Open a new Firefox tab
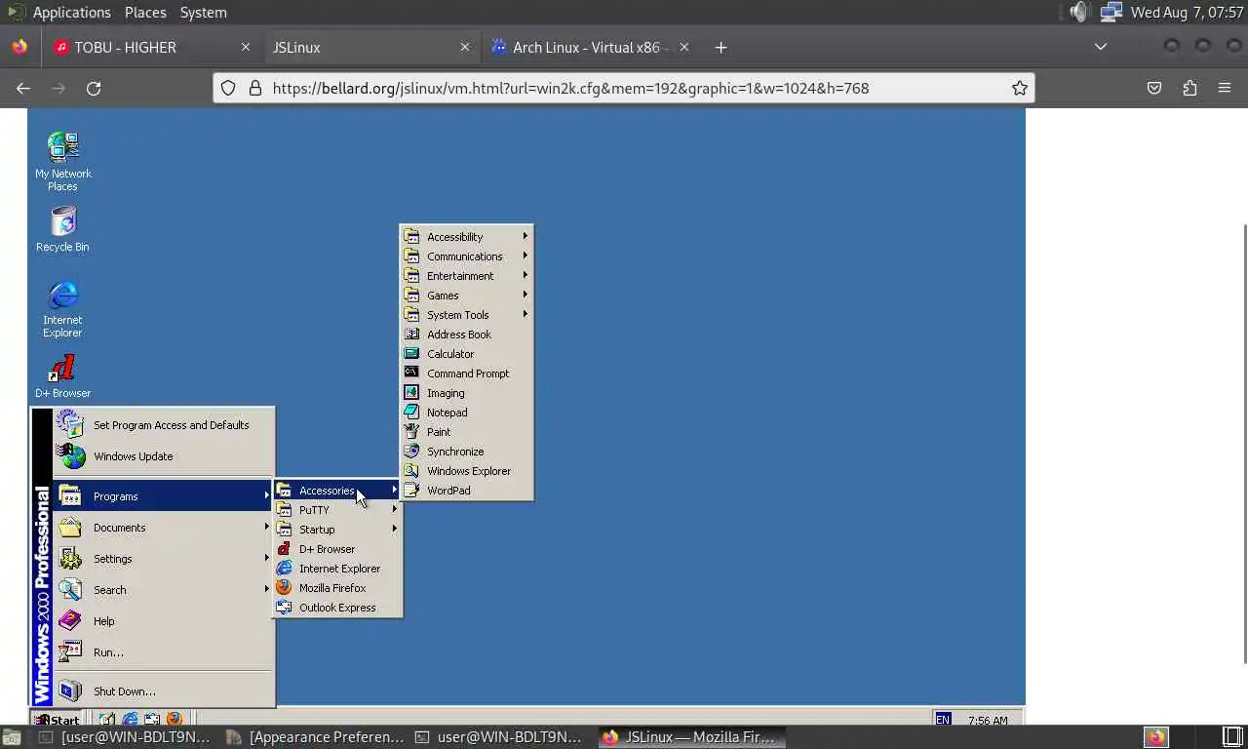Viewport: 1248px width, 749px height. [721, 47]
